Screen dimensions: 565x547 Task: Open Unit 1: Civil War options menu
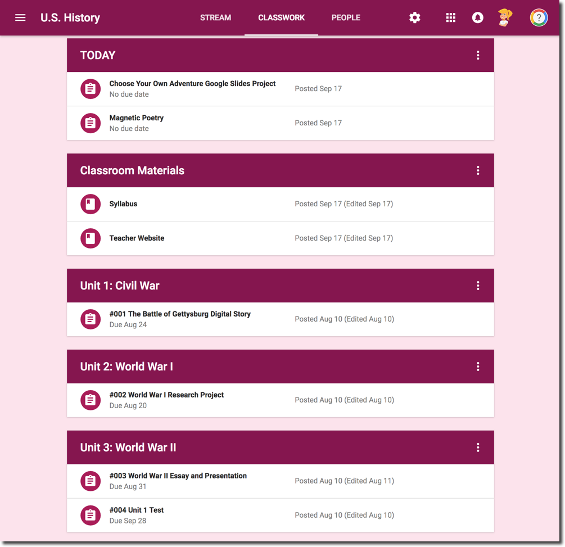point(478,286)
